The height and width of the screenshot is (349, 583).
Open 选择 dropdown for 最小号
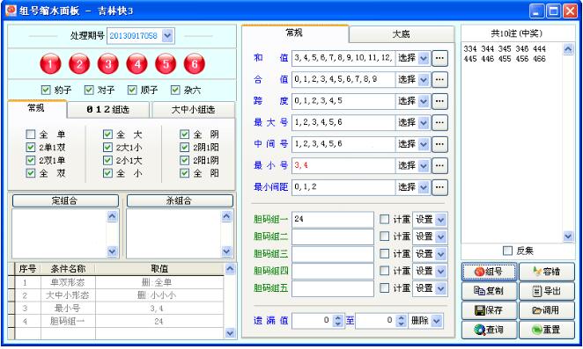(x=424, y=165)
